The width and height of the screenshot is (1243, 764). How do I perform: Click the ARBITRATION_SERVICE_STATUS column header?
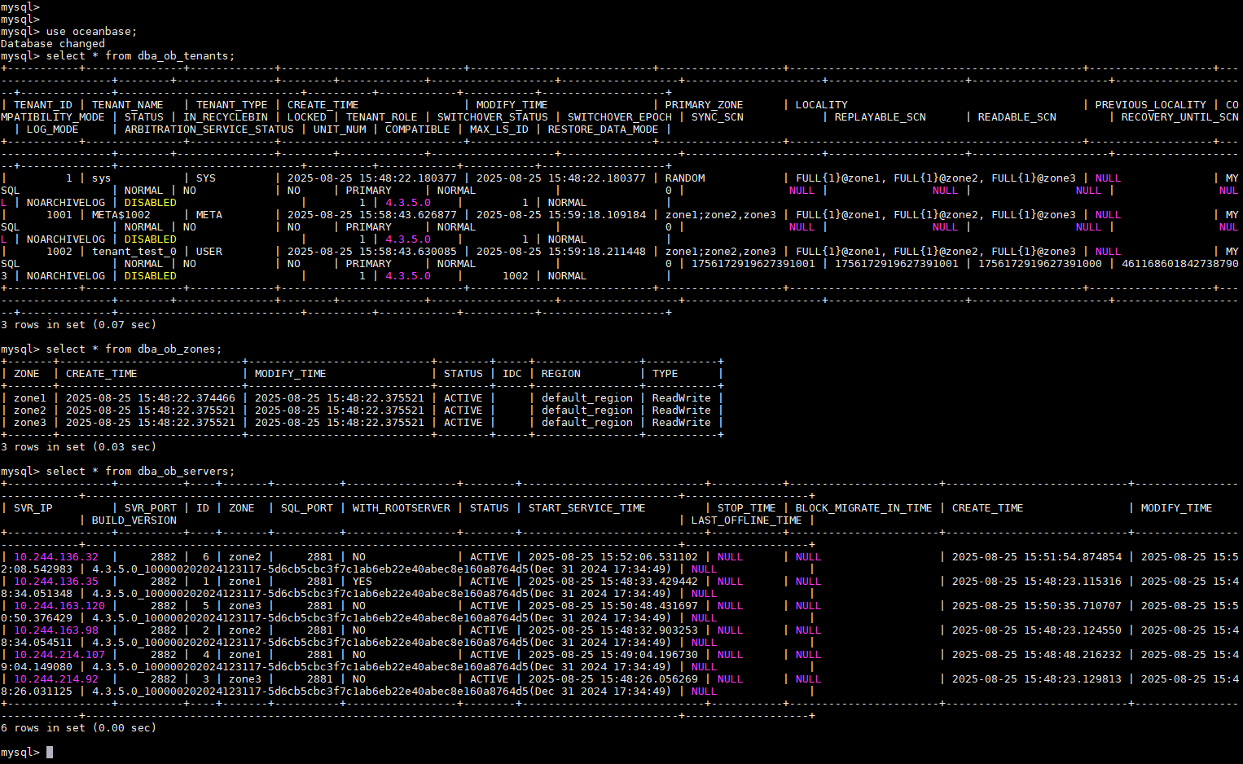pos(209,130)
